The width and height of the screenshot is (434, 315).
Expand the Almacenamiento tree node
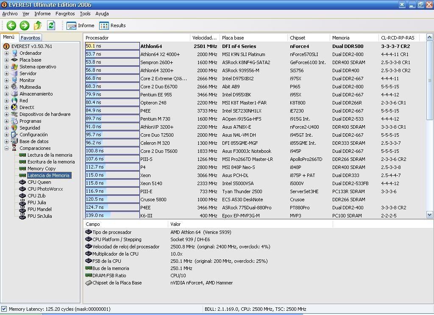[x=6, y=94]
